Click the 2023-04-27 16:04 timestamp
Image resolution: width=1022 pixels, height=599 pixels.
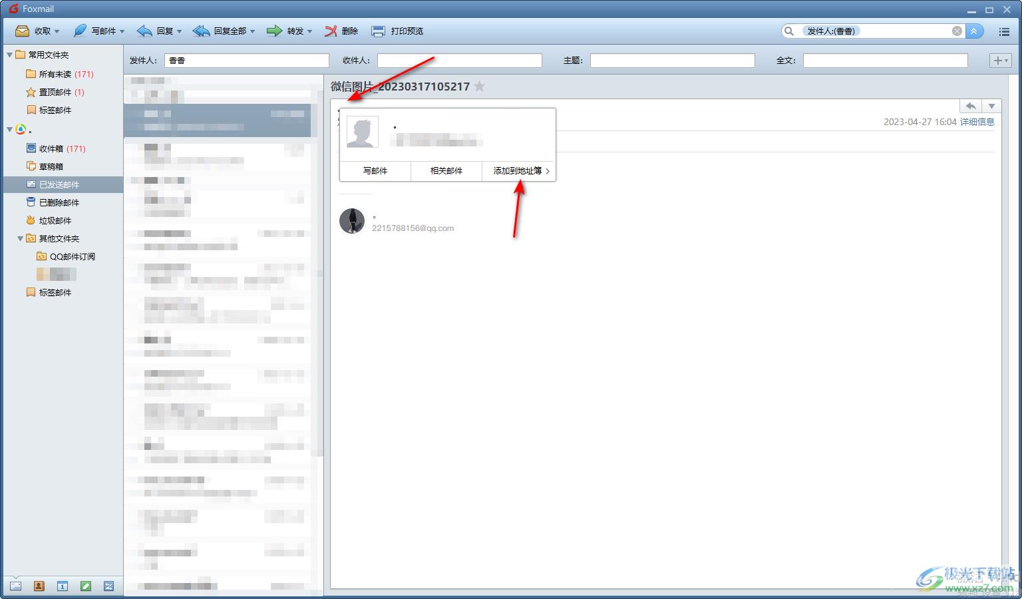point(920,122)
